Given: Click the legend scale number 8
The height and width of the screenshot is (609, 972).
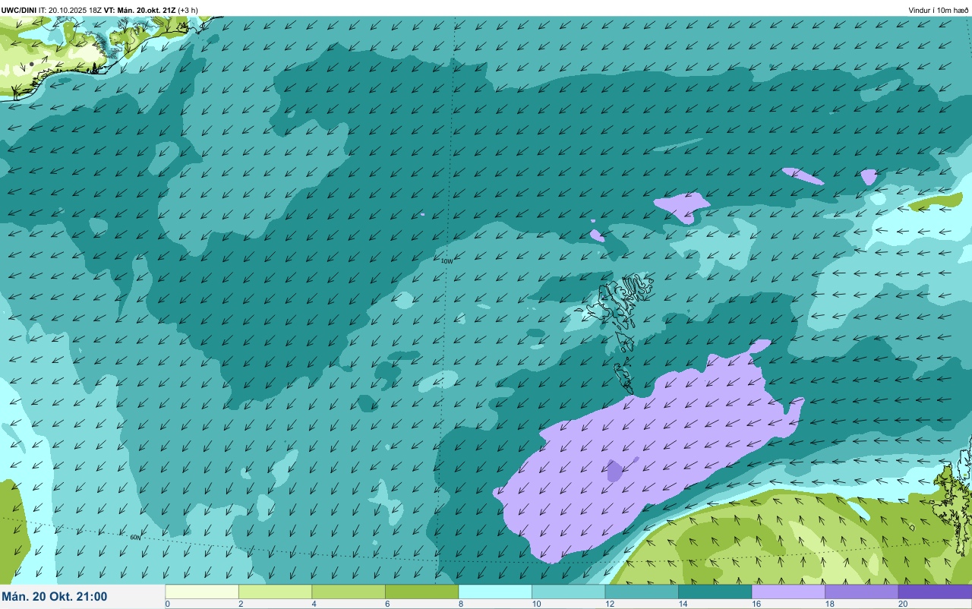Looking at the screenshot, I should click(x=460, y=604).
